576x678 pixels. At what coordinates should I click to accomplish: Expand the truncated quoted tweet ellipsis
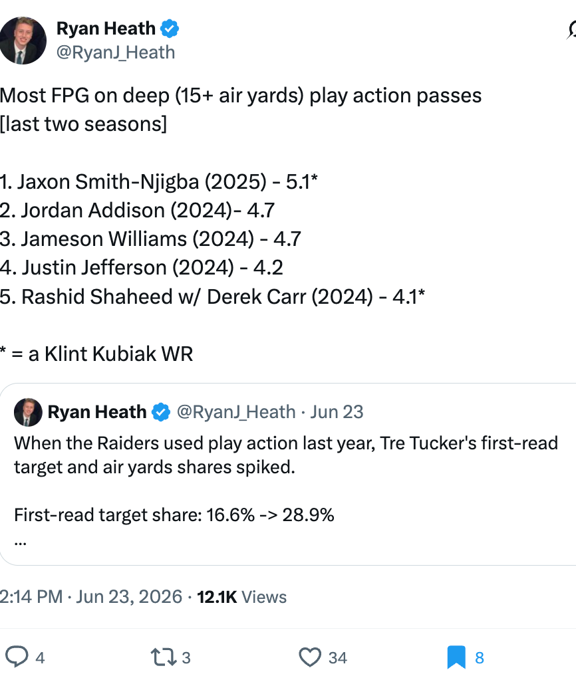21,541
